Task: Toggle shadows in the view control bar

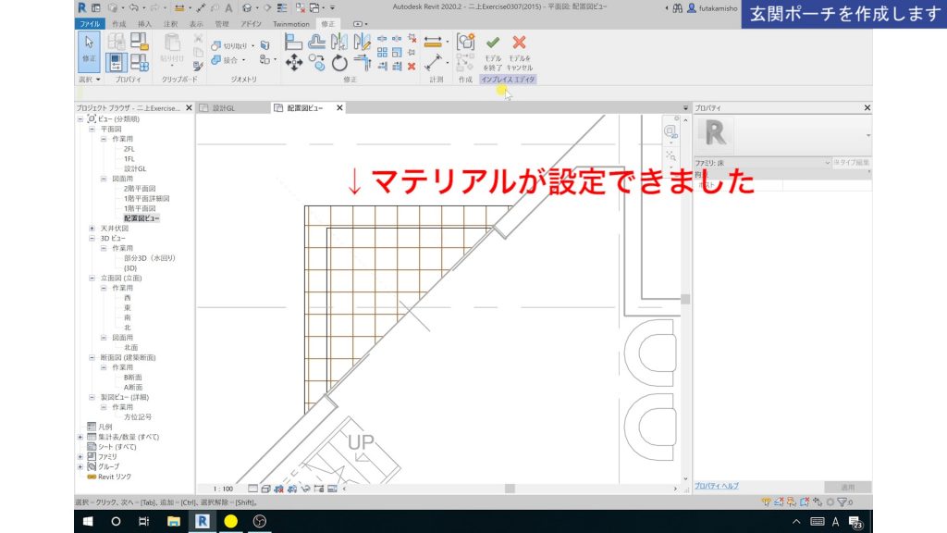Action: coord(293,488)
